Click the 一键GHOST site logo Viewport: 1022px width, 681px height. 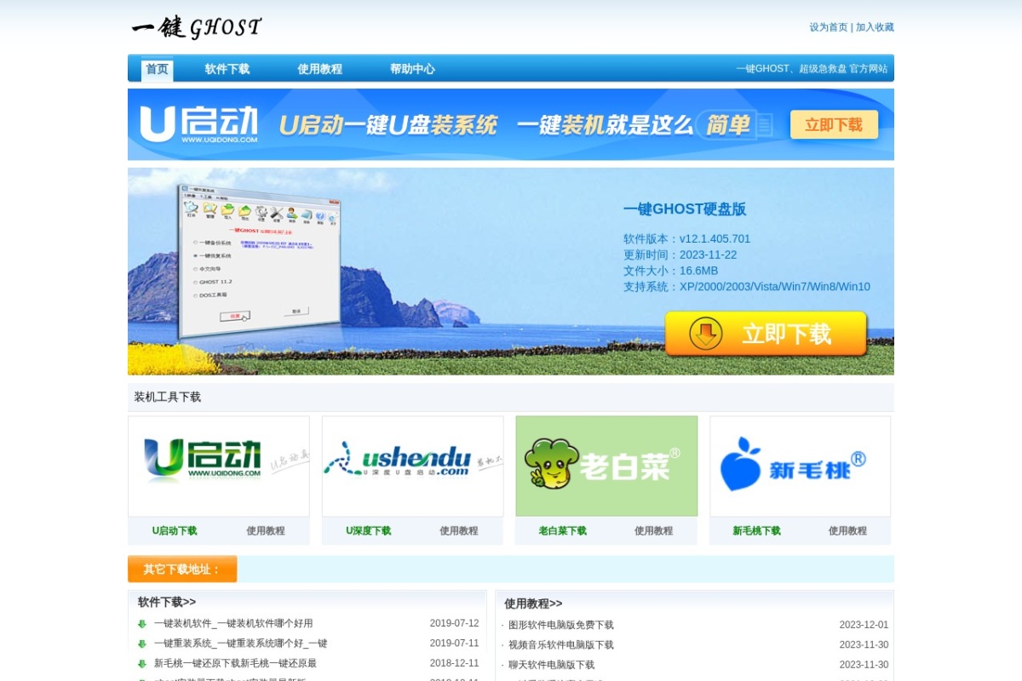(197, 27)
